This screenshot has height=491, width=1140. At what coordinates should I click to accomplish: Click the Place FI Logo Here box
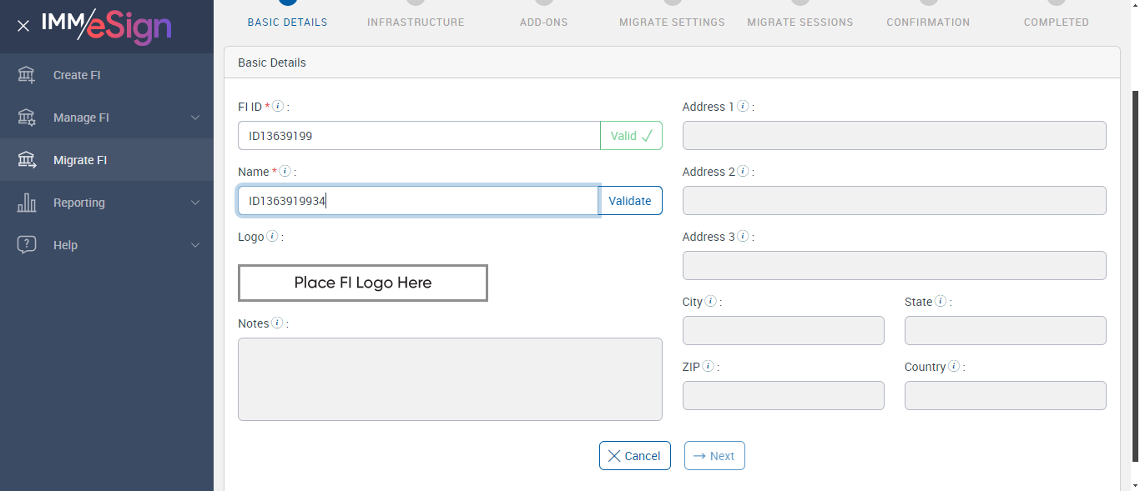tap(362, 283)
